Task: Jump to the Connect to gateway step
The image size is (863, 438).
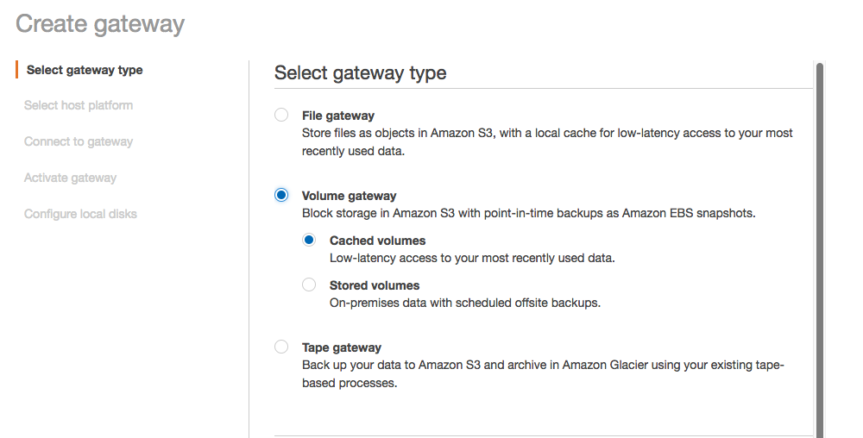Action: 79,141
